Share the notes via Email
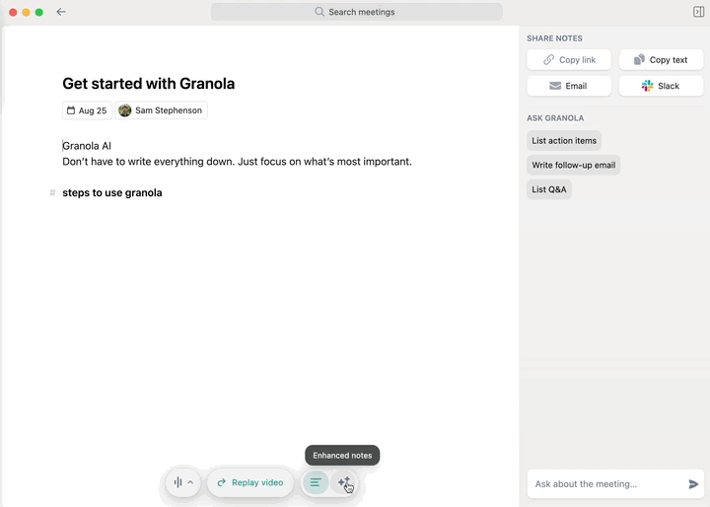710x507 pixels. pyautogui.click(x=569, y=86)
